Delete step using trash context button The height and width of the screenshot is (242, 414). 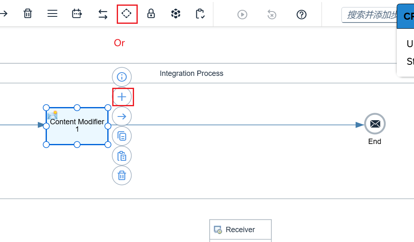122,176
